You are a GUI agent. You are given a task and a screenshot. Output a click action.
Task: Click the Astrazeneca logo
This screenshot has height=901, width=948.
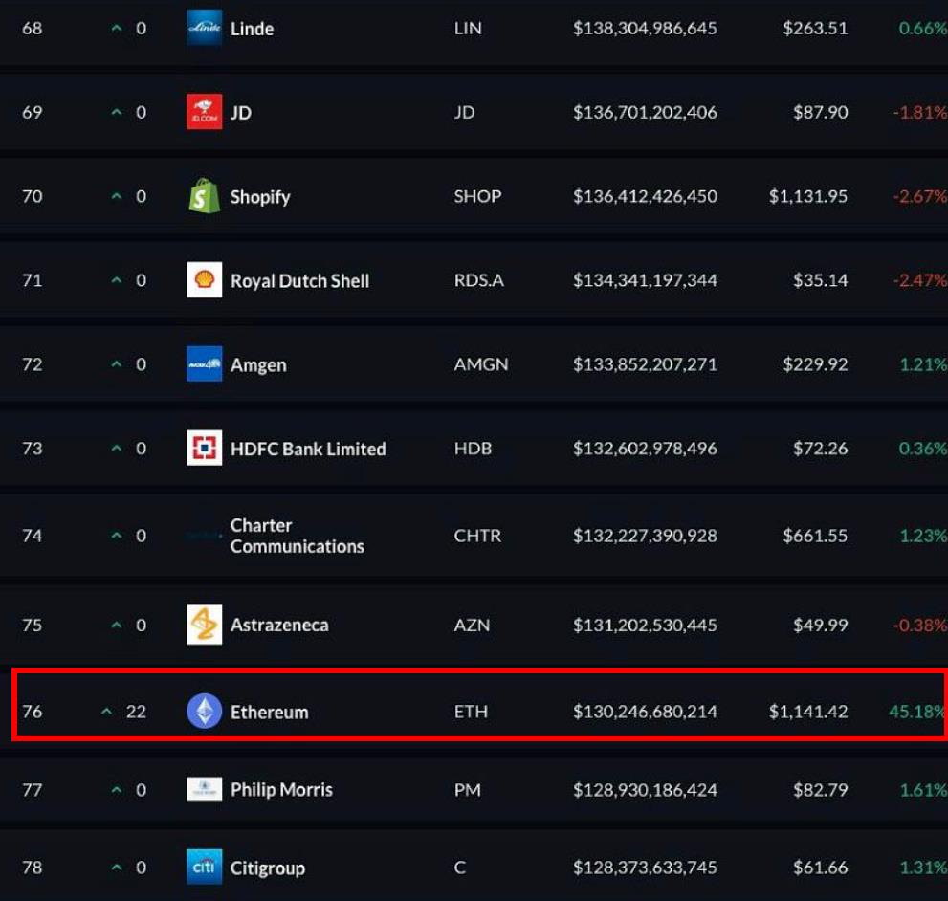(x=205, y=625)
